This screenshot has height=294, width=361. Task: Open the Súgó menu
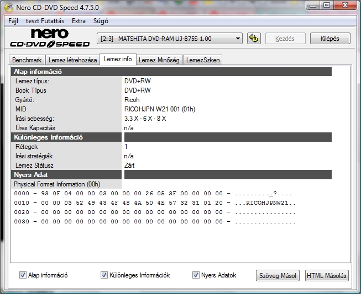101,21
